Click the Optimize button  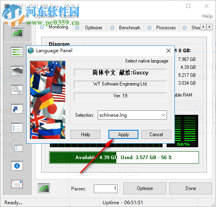[145, 188]
